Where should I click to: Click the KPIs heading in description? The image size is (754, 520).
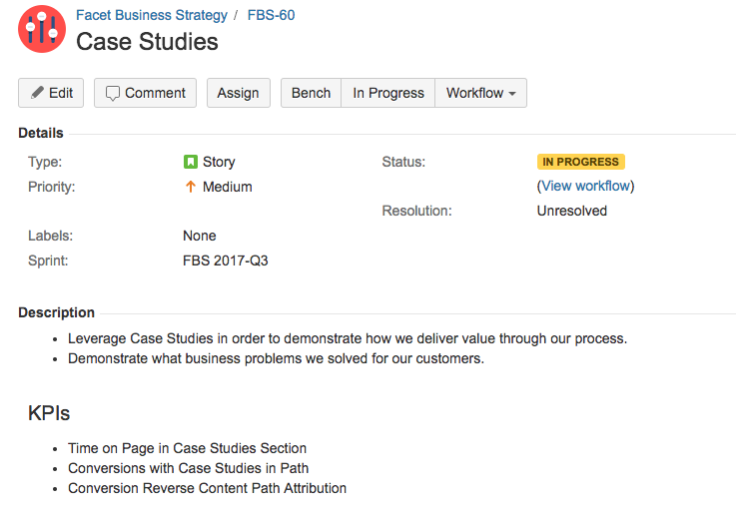49,413
